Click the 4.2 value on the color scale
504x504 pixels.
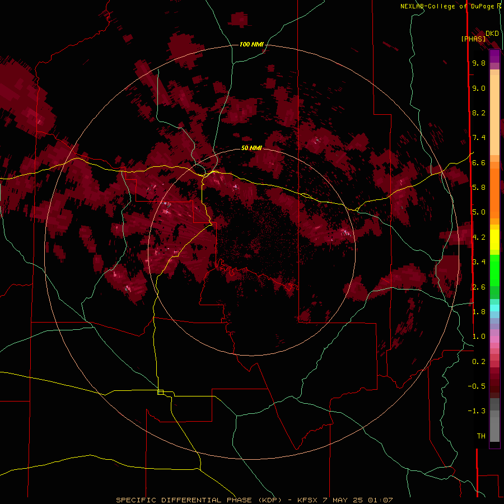coord(479,237)
